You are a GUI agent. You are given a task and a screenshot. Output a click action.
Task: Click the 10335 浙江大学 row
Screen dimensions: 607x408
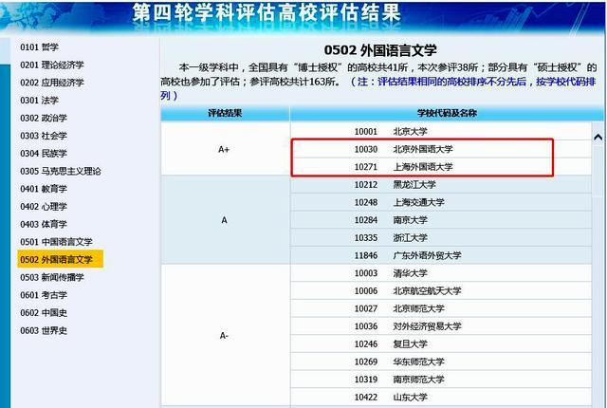[441, 237]
